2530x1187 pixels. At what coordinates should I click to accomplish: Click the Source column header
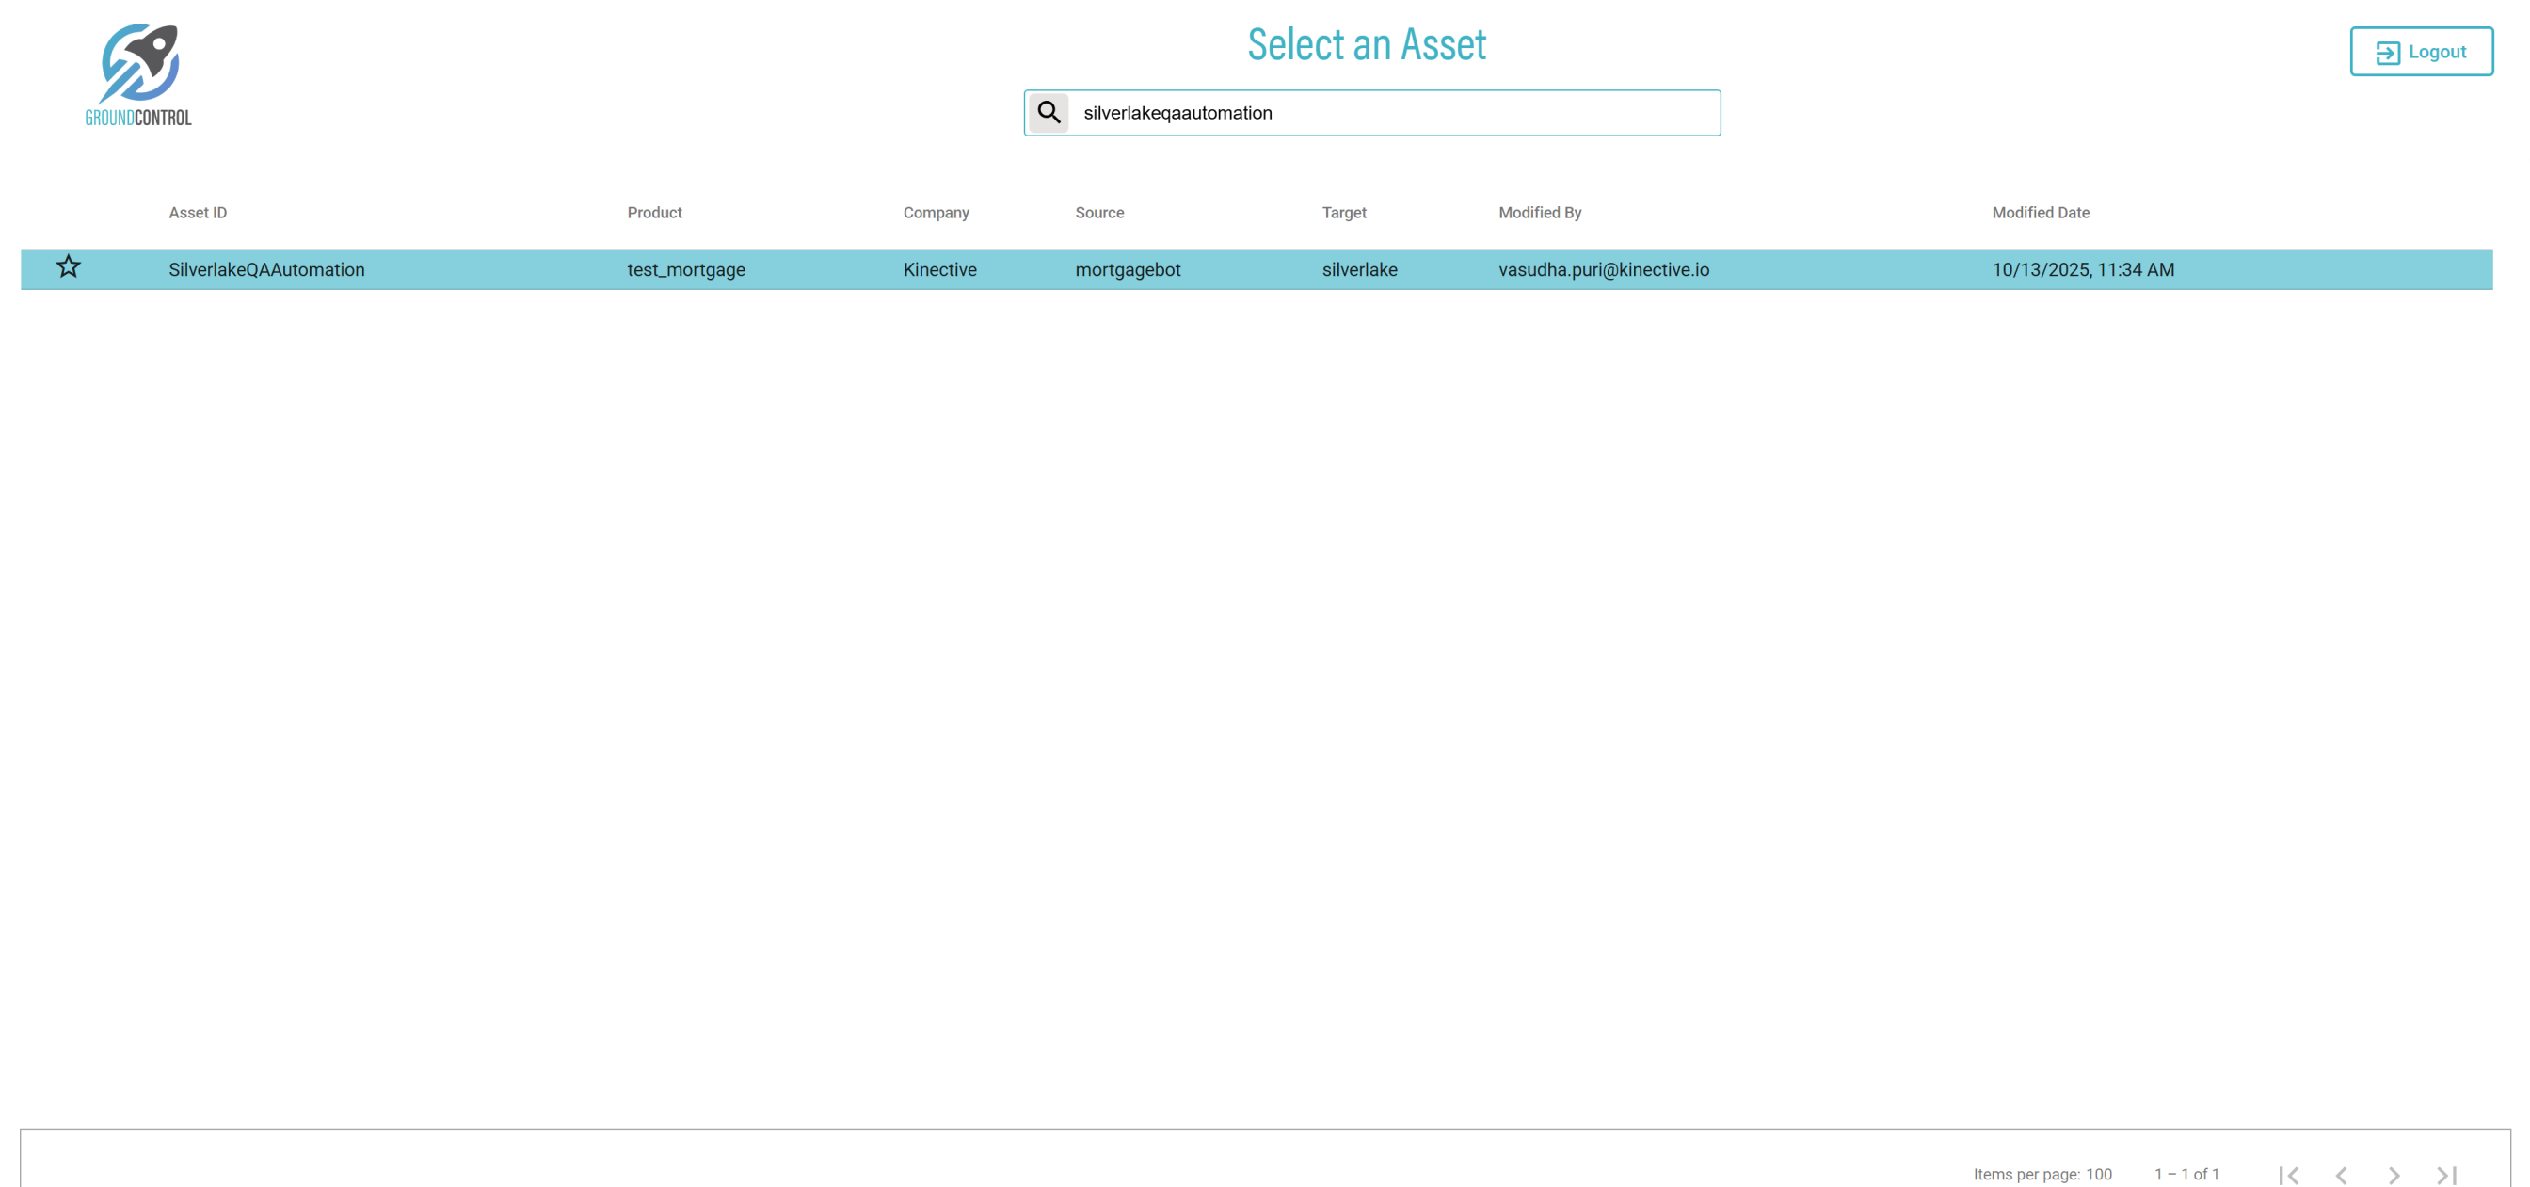pos(1099,212)
